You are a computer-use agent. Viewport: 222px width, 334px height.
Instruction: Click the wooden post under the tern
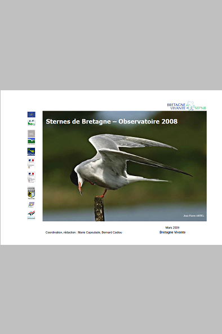[x=99, y=209]
